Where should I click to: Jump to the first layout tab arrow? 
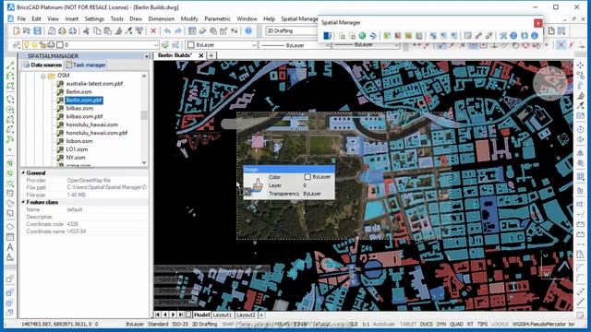coord(158,314)
